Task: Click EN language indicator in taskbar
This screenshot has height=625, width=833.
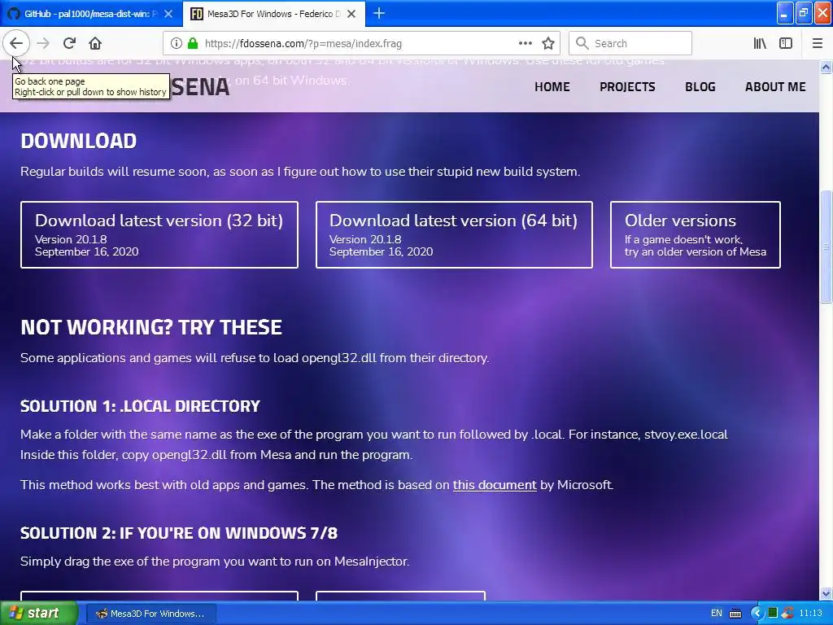Action: pyautogui.click(x=716, y=614)
